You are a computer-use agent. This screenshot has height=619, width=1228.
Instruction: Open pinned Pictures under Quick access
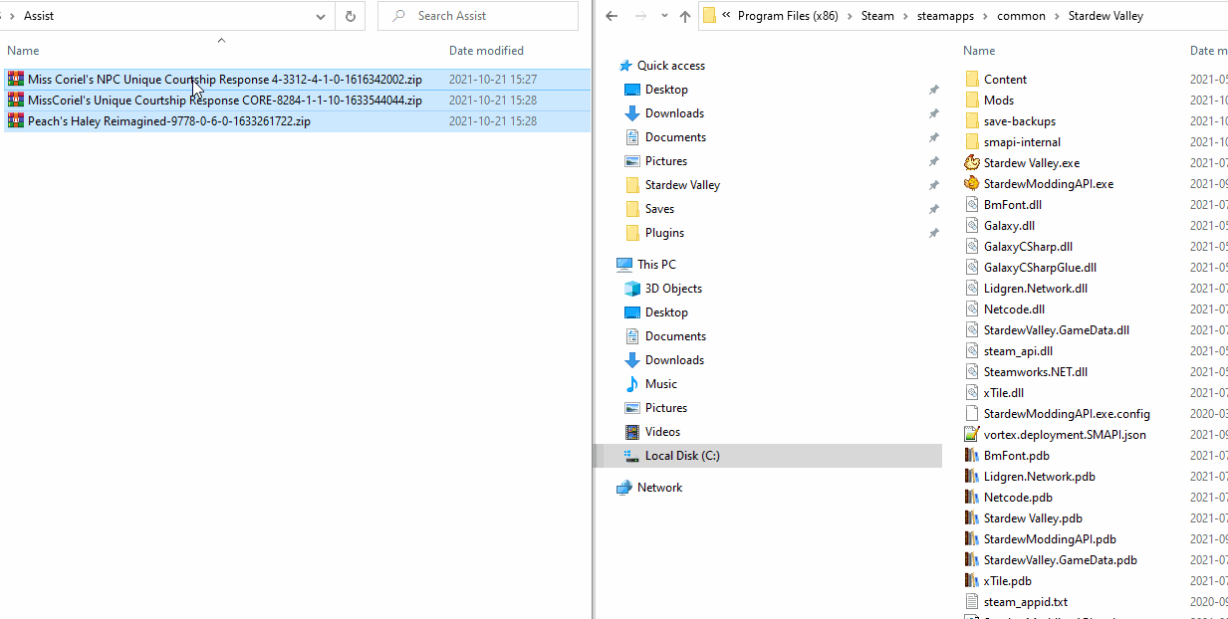point(665,161)
